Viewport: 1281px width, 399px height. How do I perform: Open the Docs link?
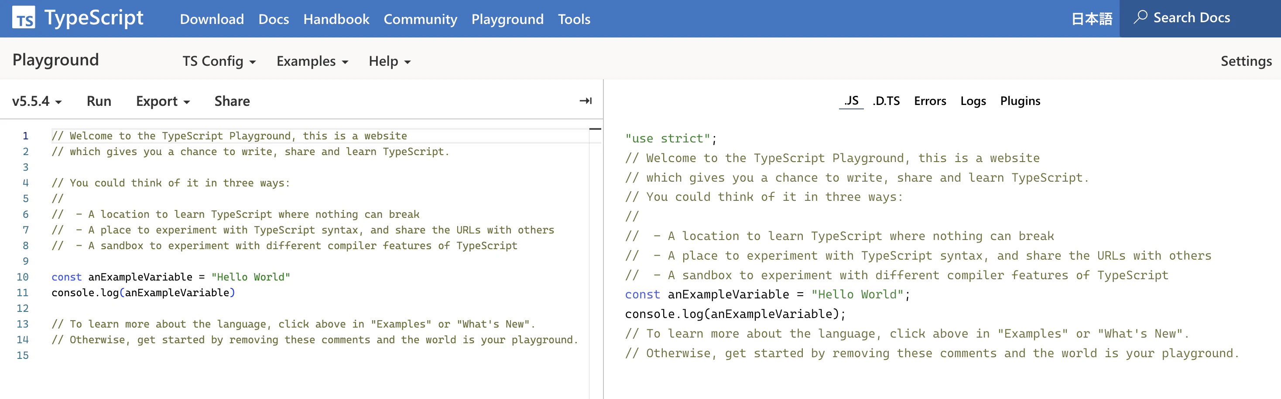click(274, 19)
